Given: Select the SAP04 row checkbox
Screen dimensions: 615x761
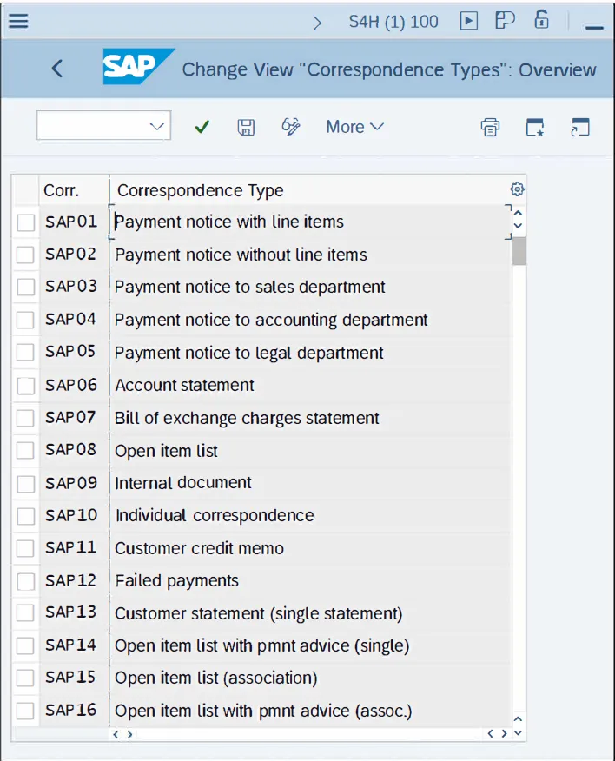Looking at the screenshot, I should (x=25, y=320).
